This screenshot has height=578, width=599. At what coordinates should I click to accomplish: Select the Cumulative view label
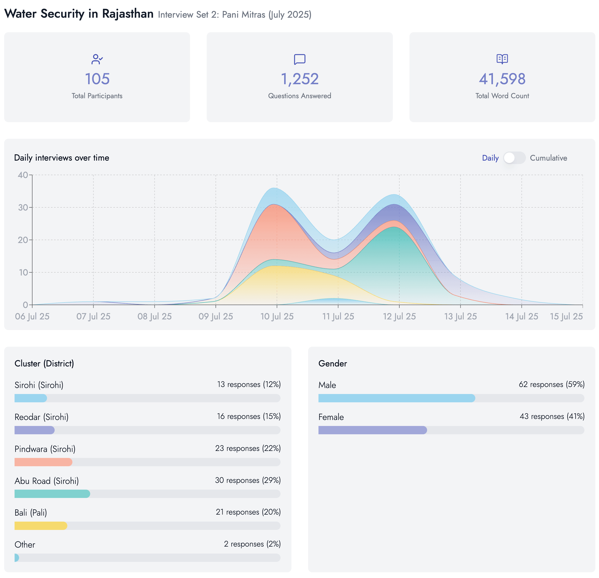pyautogui.click(x=548, y=158)
